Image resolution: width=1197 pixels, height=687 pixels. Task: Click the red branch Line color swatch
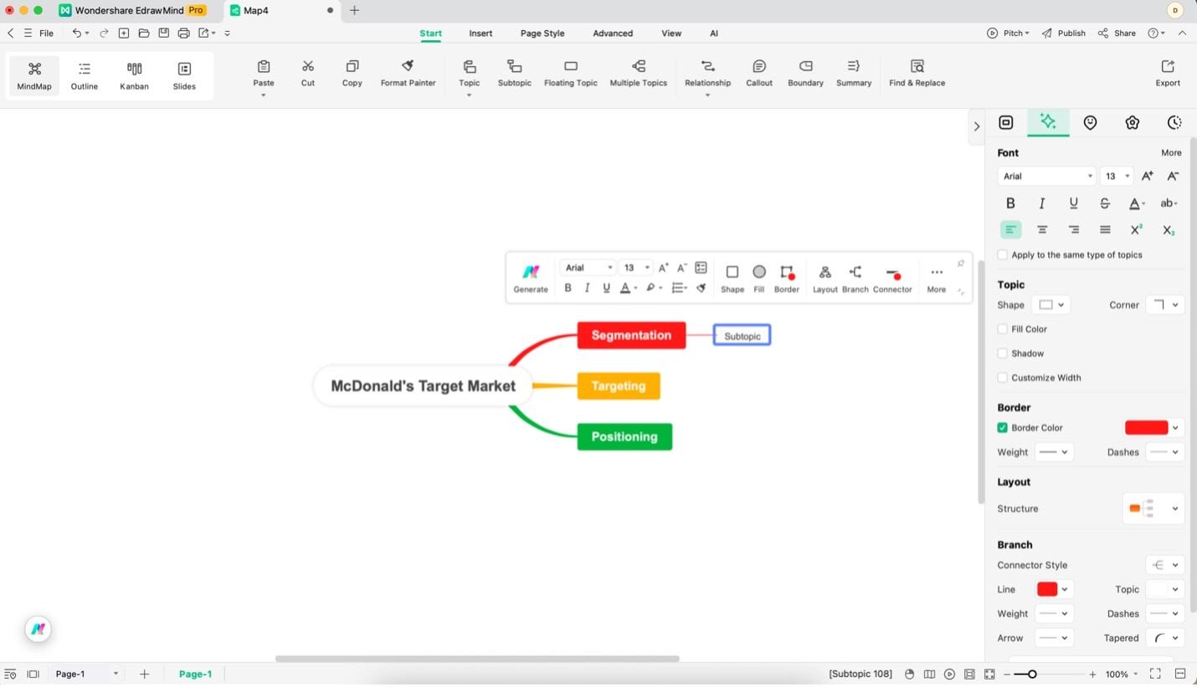coord(1046,589)
